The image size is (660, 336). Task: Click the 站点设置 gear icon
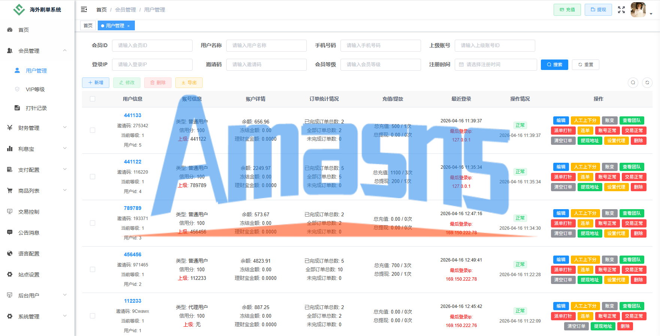tap(10, 274)
